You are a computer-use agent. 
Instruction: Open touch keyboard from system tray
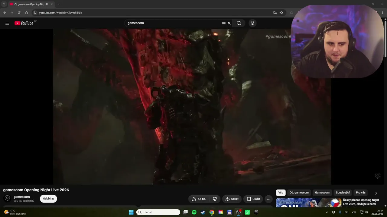coord(346,212)
